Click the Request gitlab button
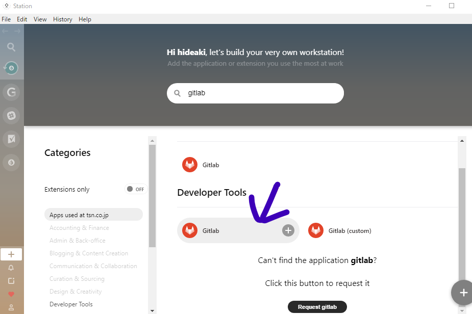472x314 pixels. (x=317, y=307)
